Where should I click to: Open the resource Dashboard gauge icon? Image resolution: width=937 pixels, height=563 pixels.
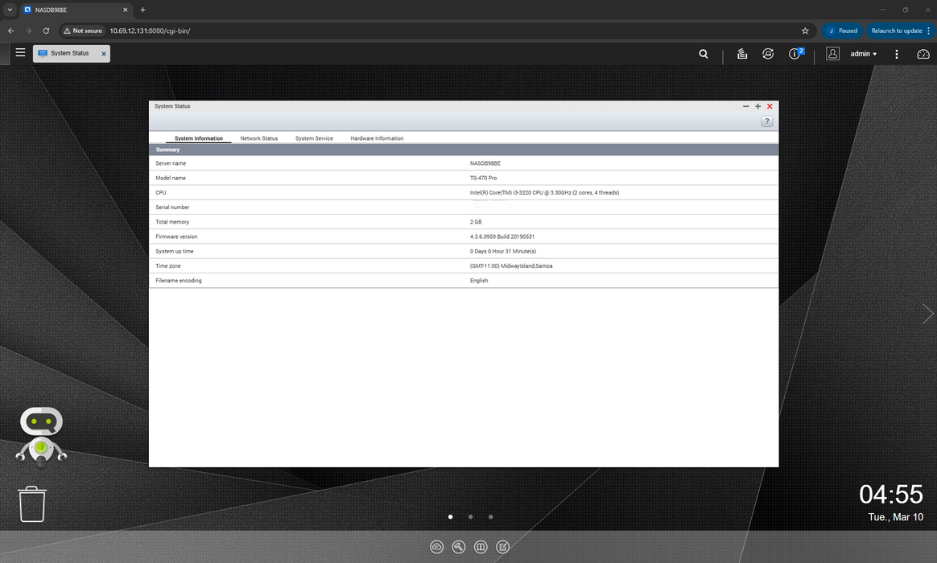(x=923, y=54)
